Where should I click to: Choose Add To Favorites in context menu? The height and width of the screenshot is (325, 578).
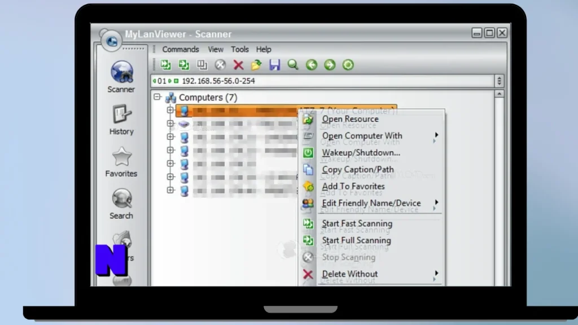pos(371,186)
